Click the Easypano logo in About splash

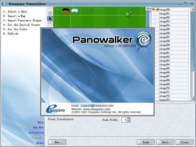click(x=55, y=109)
